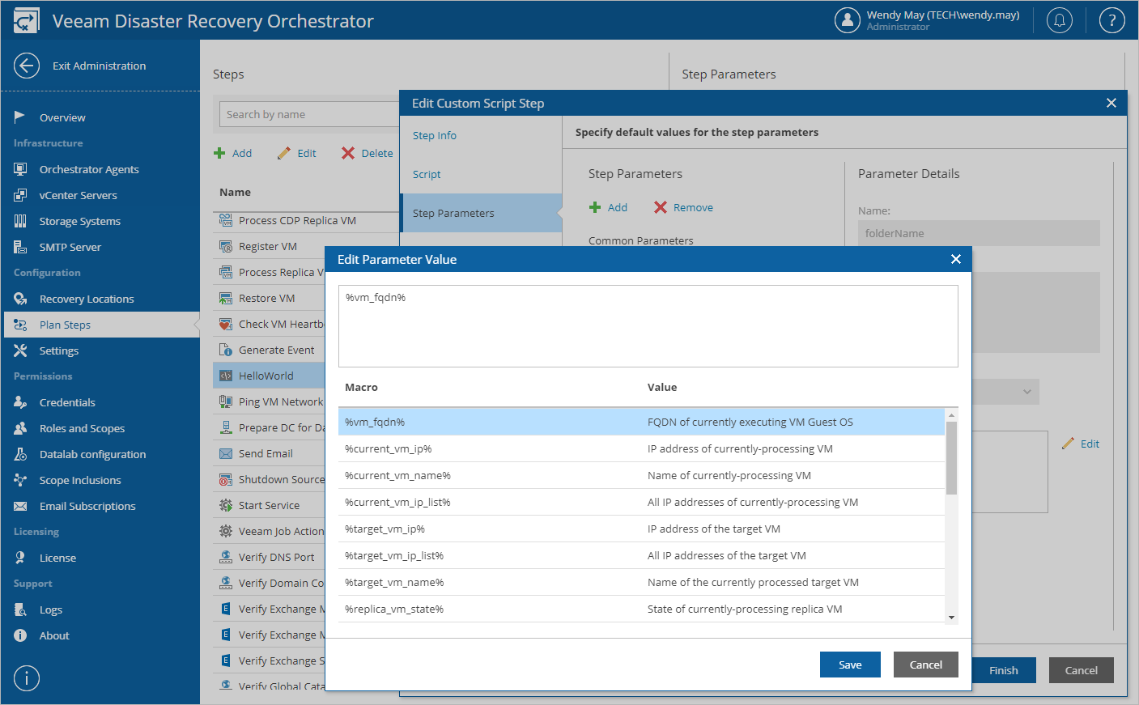The width and height of the screenshot is (1139, 705).
Task: Open the Script tab
Action: click(x=481, y=174)
